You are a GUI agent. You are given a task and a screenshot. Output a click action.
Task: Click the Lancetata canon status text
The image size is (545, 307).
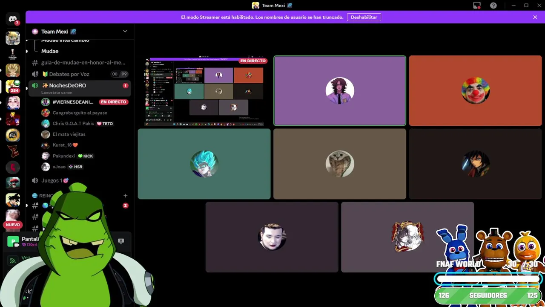click(x=57, y=93)
